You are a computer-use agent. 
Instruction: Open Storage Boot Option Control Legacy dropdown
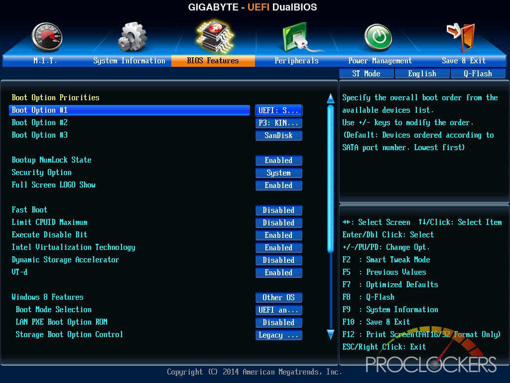coord(279,335)
